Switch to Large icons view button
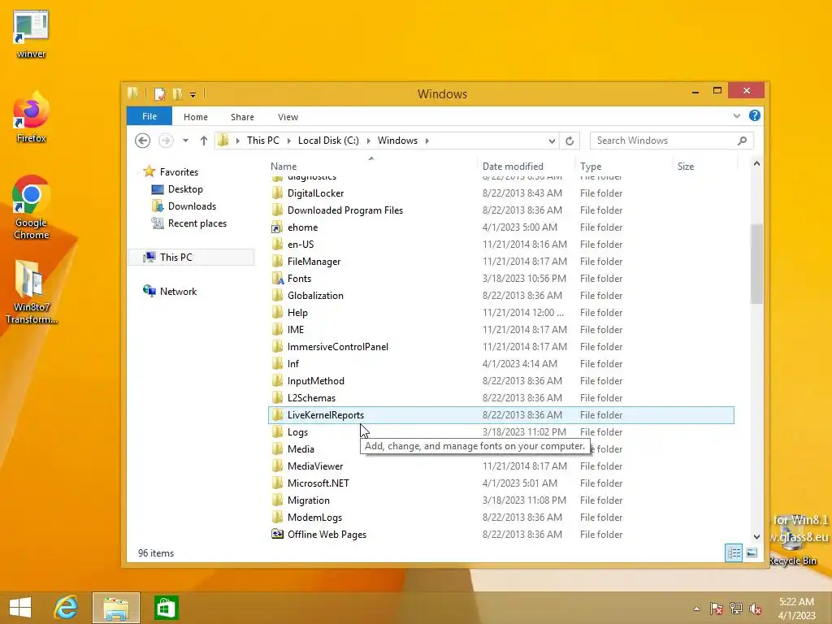832x624 pixels. (752, 552)
